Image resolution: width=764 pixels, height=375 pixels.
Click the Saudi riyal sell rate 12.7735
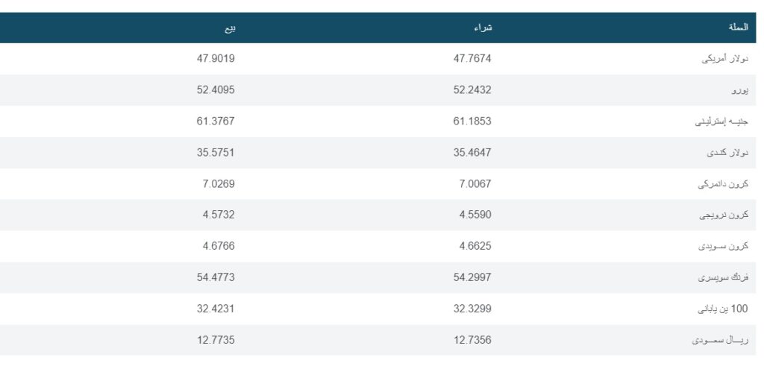tap(218, 340)
